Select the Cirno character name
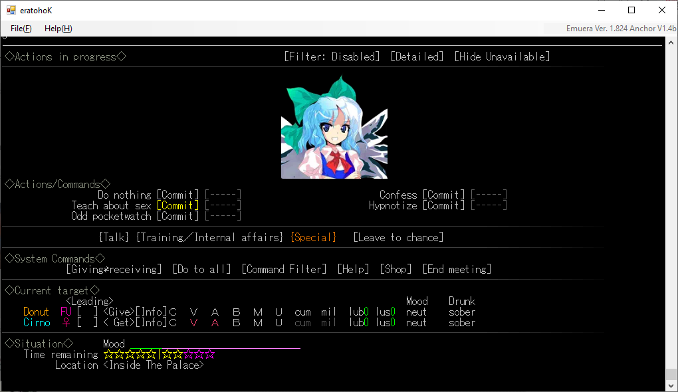 [37, 323]
